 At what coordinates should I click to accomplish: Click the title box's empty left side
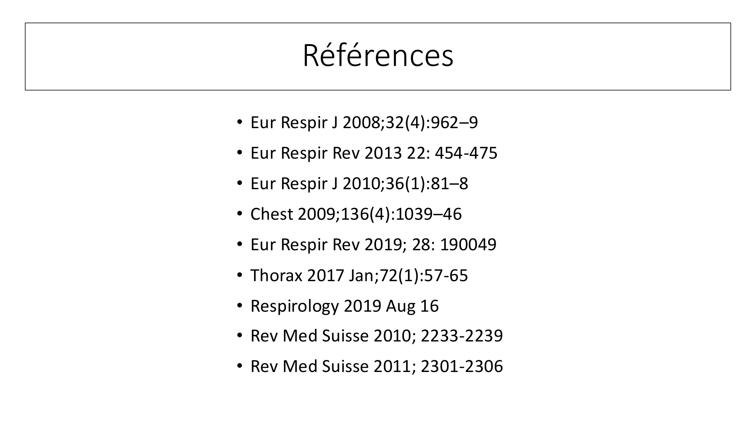tap(132, 57)
